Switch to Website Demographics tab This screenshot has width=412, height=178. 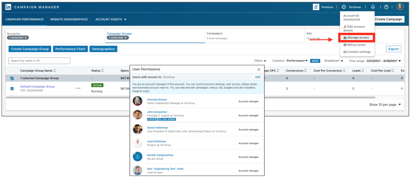coord(69,19)
